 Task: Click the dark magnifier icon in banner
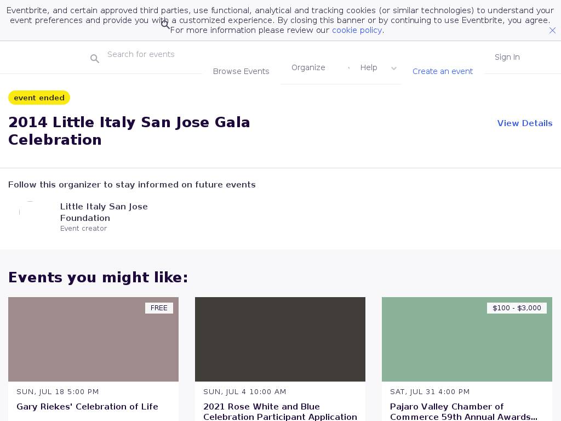165,25
